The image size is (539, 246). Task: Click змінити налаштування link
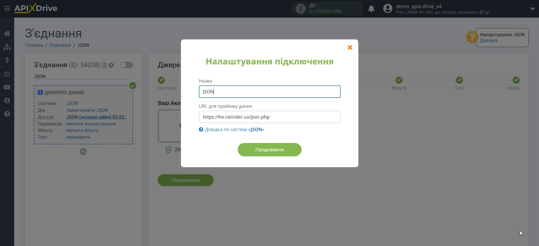tap(91, 124)
